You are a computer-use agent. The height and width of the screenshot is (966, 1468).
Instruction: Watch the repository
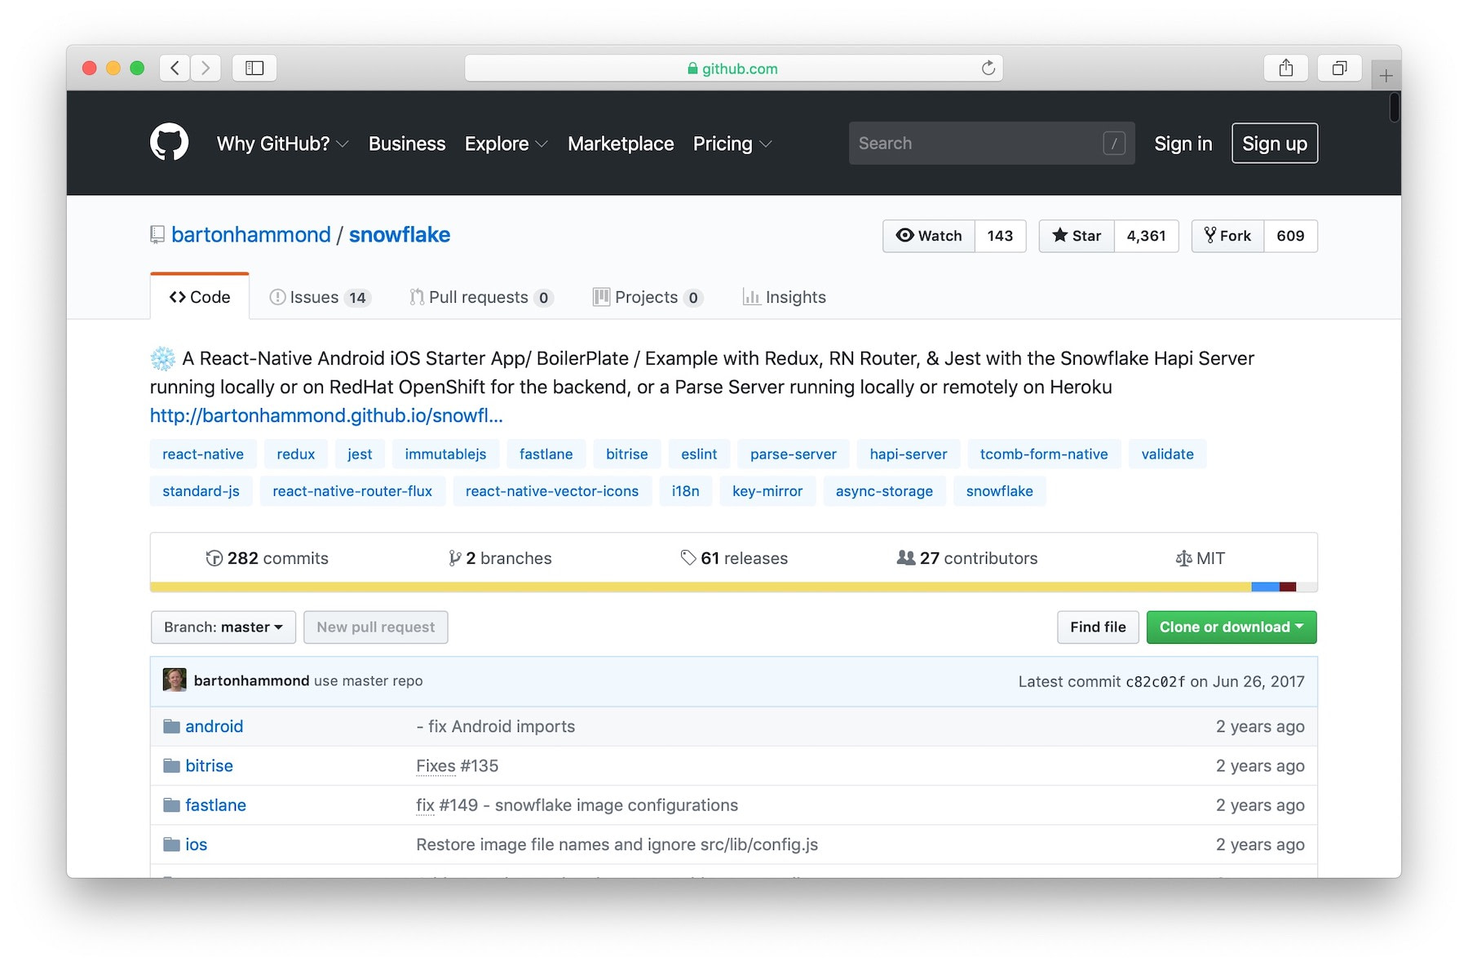coord(929,236)
